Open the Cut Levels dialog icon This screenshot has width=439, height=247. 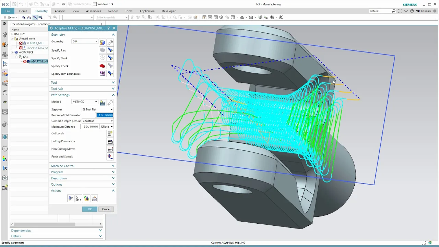tap(110, 133)
